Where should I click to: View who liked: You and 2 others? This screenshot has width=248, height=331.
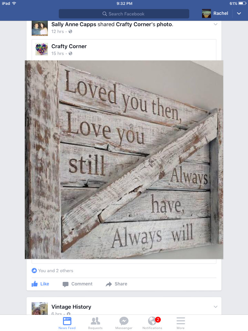click(x=52, y=271)
